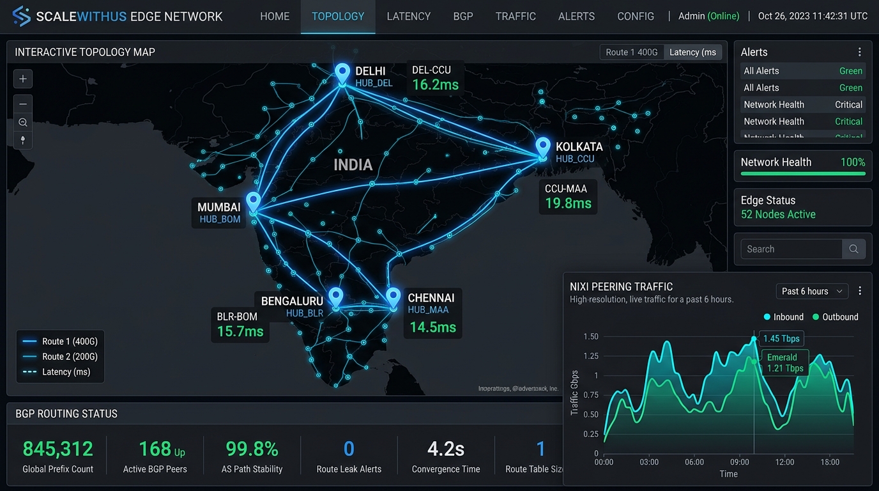Click the Network Health 100% progress bar
Screen dimensions: 879x491
click(803, 173)
